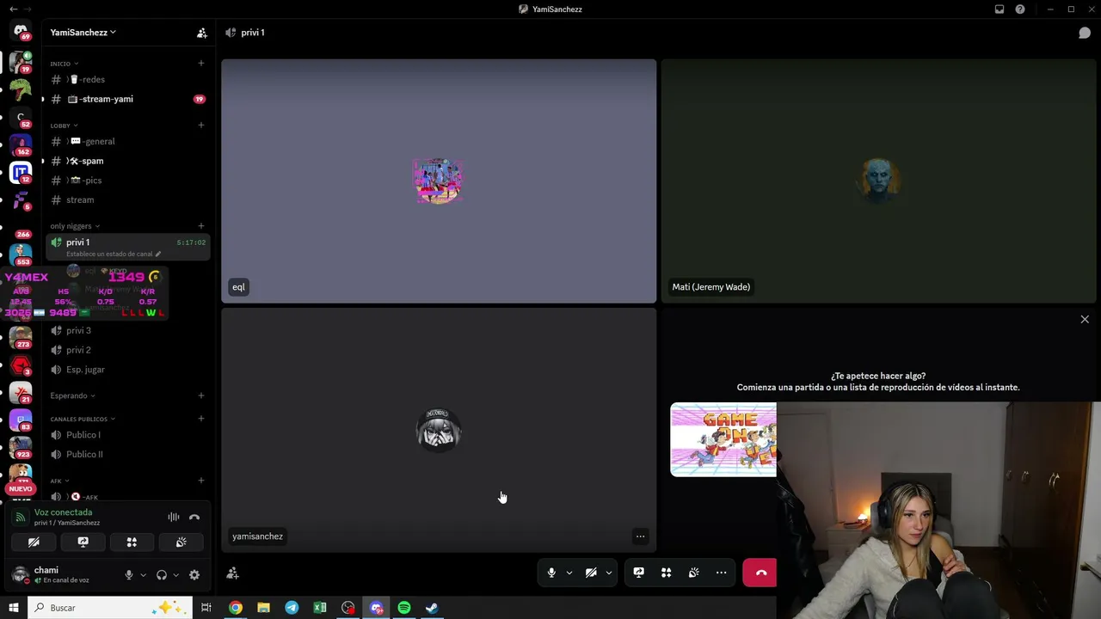Open input device arrow in chami user panel
Screen dimensions: 1101x619
[143, 575]
